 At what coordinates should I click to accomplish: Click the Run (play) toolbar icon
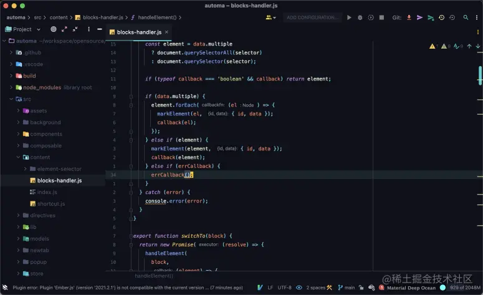pyautogui.click(x=349, y=17)
